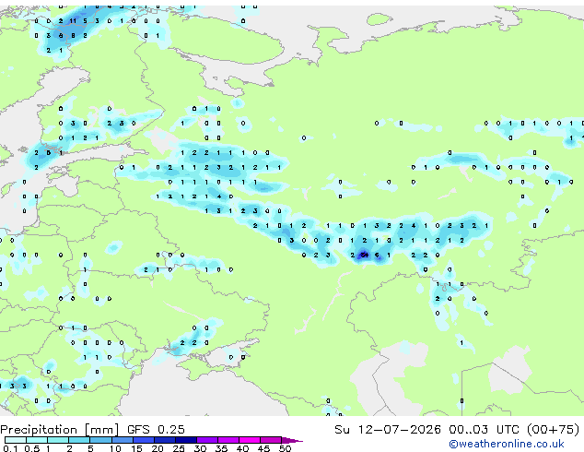584x452 pixels.
Task: Click the "50" legend scale label
Action: click(x=285, y=448)
